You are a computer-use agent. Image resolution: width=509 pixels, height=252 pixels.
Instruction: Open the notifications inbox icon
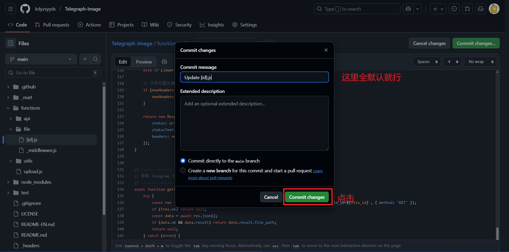[x=481, y=9]
